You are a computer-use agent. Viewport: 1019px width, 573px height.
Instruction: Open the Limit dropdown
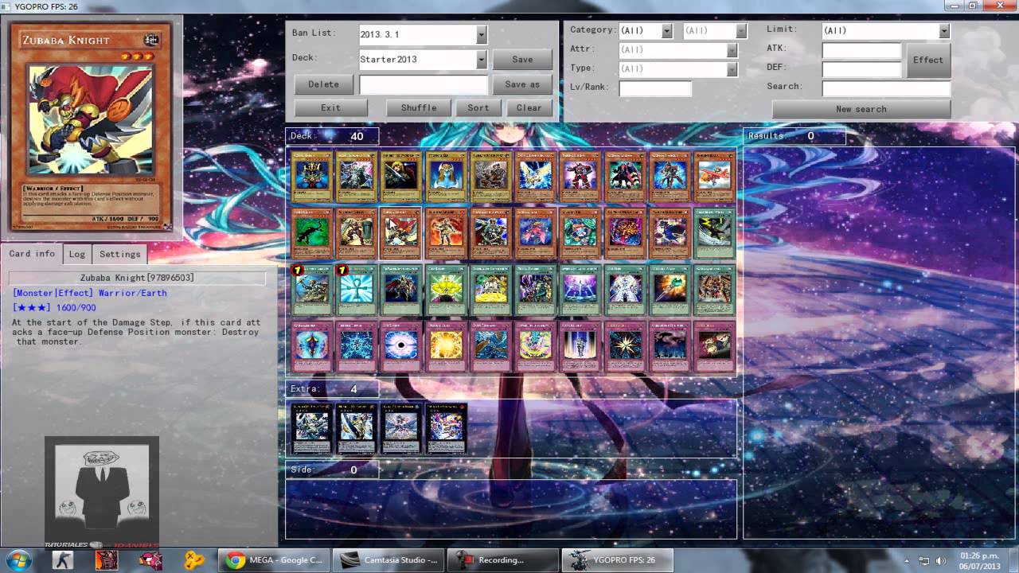coord(944,30)
